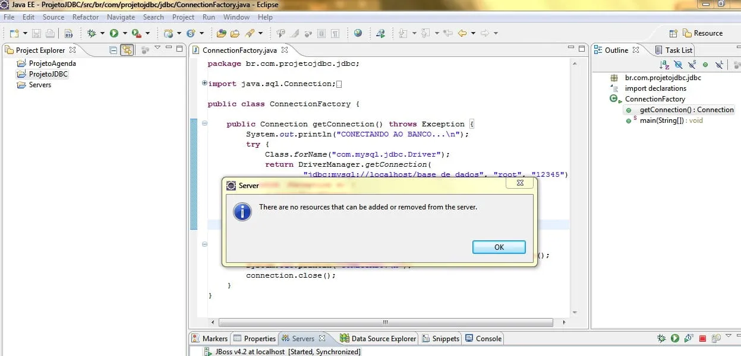
Task: Switch to the Console tab
Action: (x=488, y=338)
